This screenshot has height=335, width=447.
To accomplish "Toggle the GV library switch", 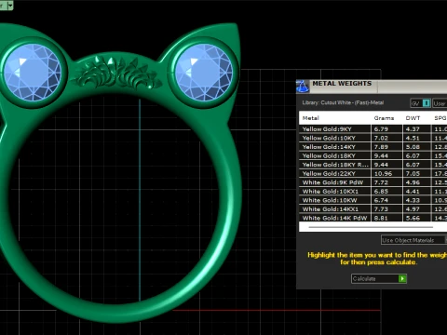I will pos(420,103).
